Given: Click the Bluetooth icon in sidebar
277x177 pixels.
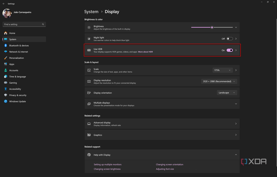Looking at the screenshot, I should pyautogui.click(x=6, y=46).
